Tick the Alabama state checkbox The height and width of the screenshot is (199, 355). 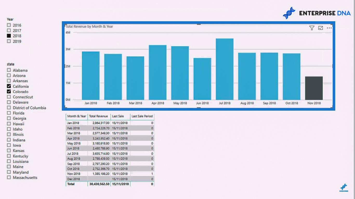(x=9, y=70)
